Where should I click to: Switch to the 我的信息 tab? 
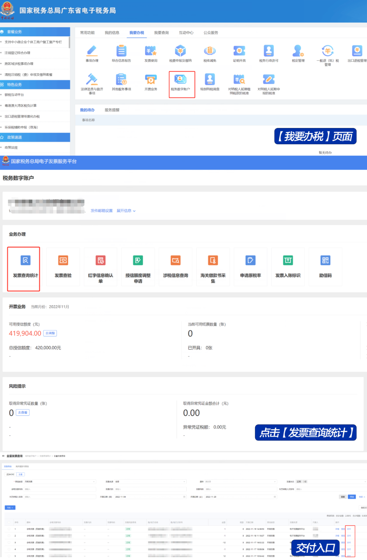(112, 33)
